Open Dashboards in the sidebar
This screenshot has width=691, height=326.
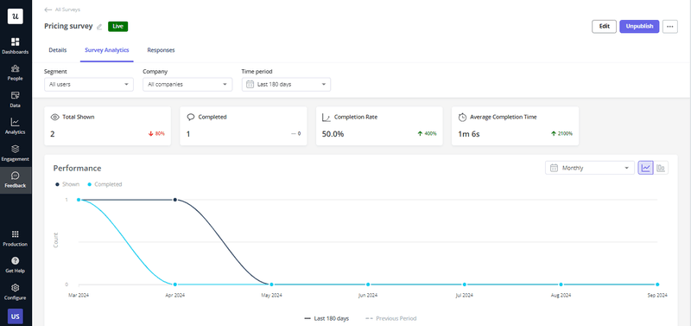16,46
